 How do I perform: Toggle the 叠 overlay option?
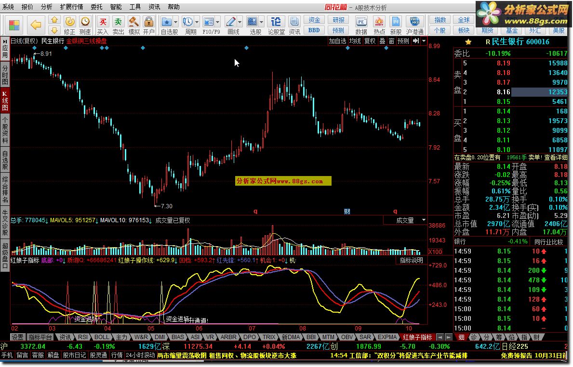382,41
